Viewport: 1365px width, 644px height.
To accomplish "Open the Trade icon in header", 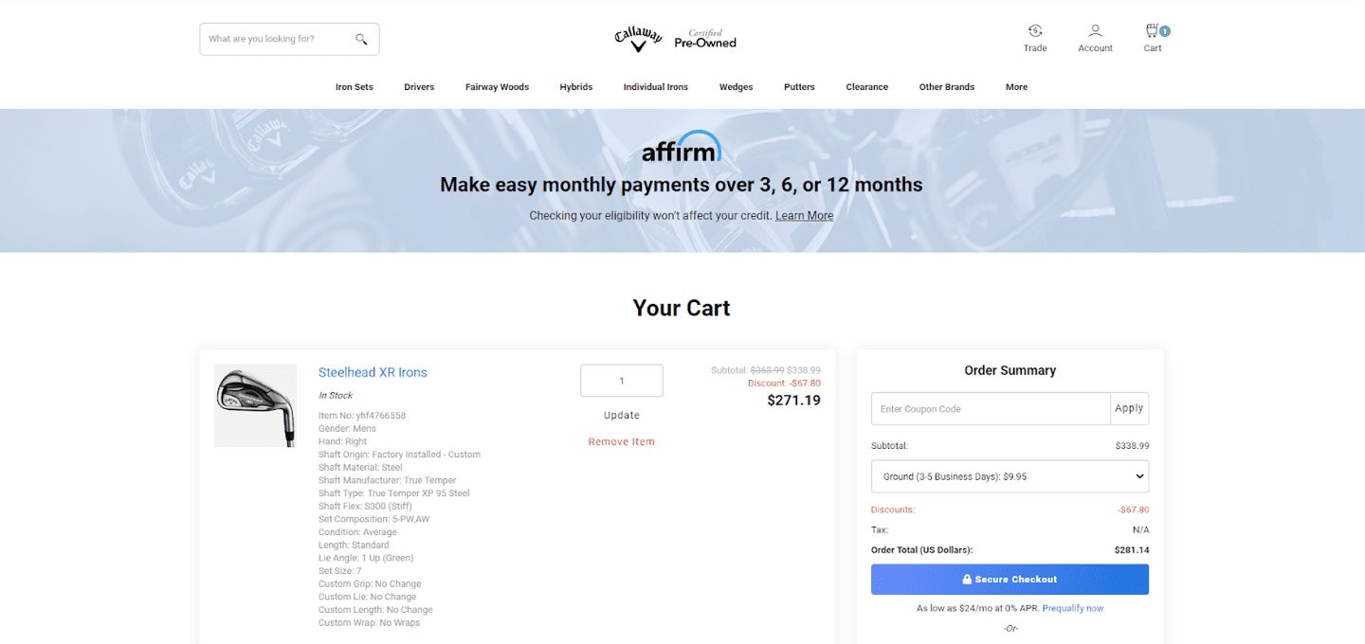I will [1035, 31].
